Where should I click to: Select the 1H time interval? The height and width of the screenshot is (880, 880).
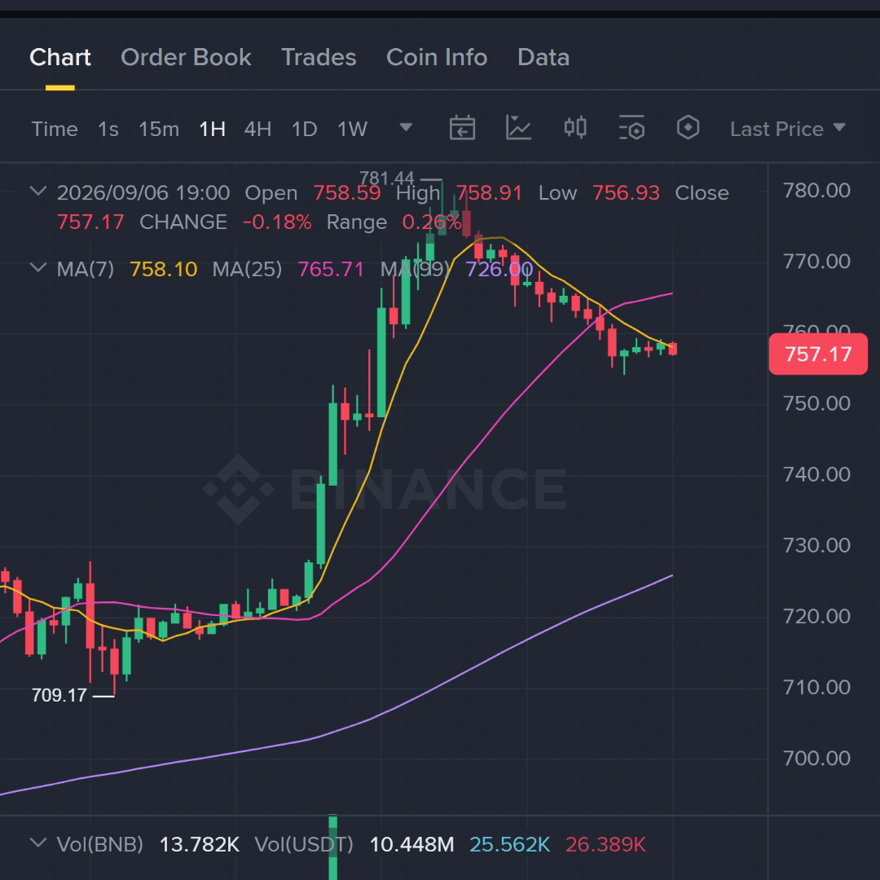[x=212, y=129]
